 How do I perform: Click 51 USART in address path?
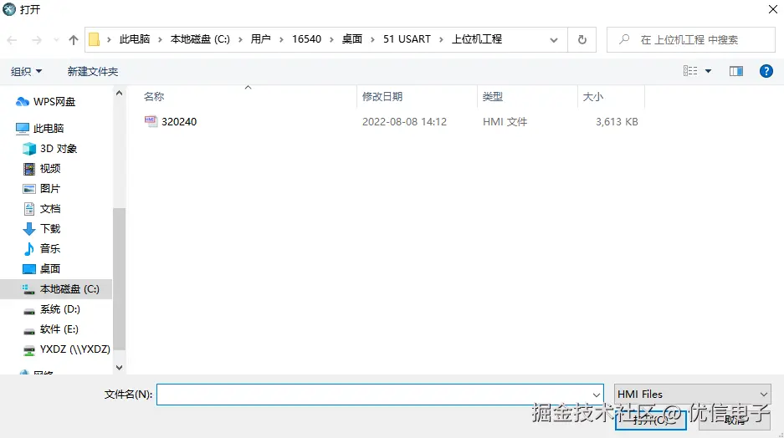pyautogui.click(x=407, y=39)
